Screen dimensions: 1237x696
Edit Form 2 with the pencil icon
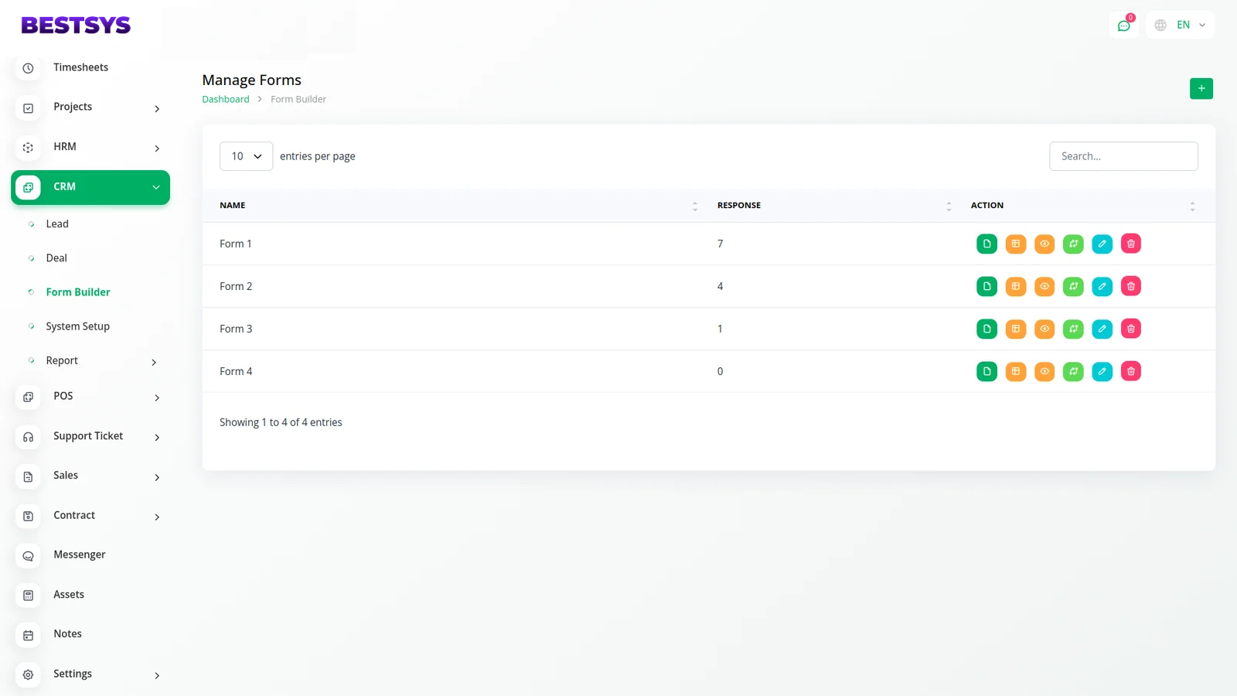(1102, 286)
